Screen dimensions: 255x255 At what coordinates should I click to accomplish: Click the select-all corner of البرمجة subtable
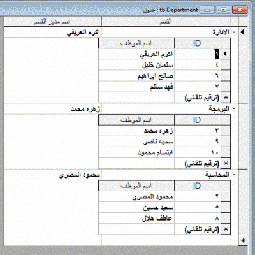226,120
